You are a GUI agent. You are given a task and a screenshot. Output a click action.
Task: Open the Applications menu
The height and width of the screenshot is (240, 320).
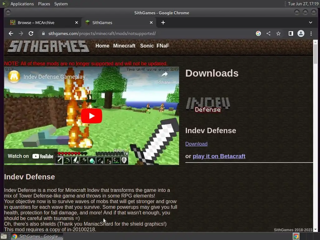[22, 4]
